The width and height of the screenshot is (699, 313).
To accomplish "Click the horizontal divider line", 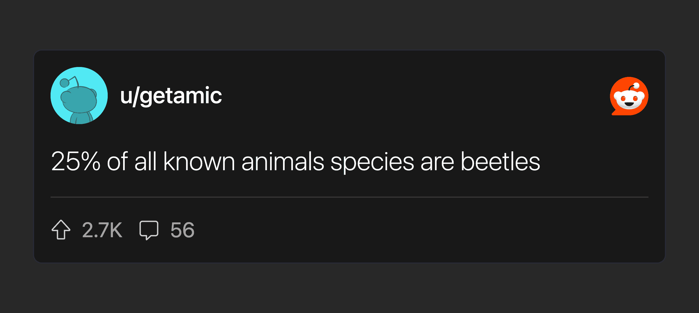I will pos(349,197).
